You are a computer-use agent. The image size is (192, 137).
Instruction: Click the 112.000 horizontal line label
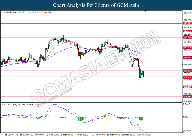pos(187,38)
